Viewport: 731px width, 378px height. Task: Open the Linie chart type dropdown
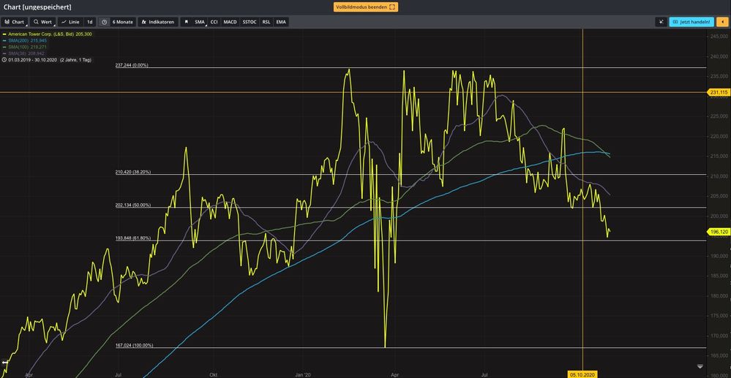tap(70, 22)
